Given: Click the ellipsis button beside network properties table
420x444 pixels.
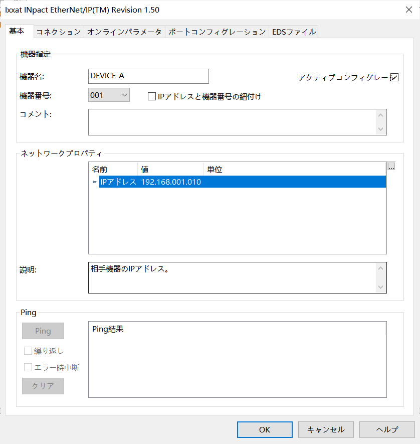Looking at the screenshot, I should [x=391, y=166].
